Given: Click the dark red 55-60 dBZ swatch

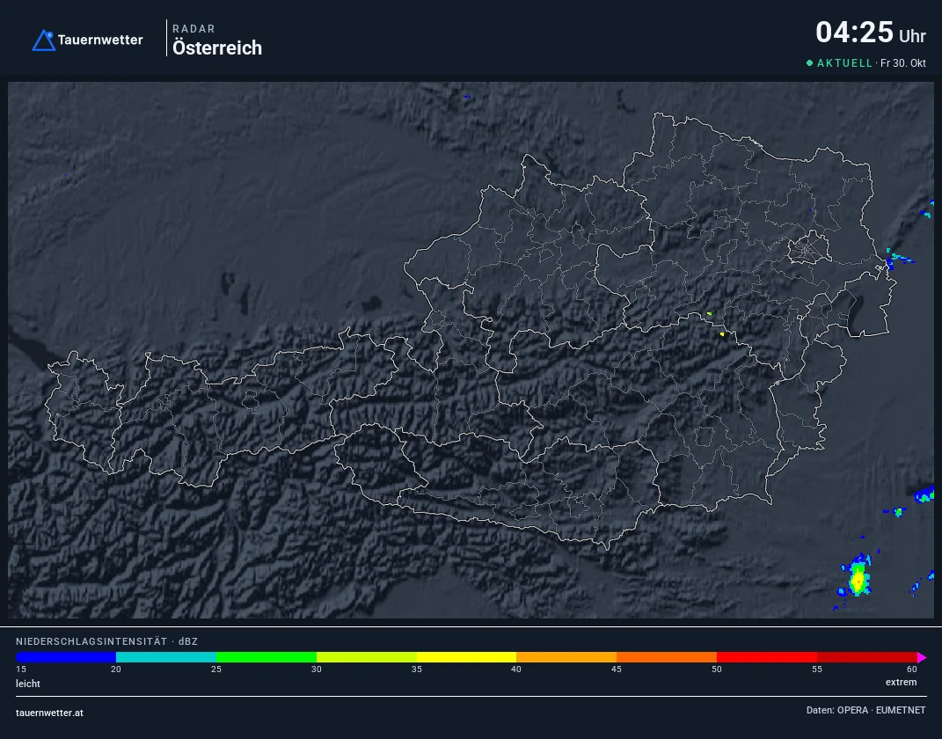Looking at the screenshot, I should click(867, 657).
